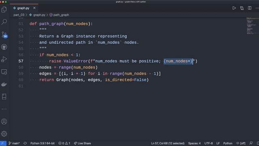Open Source Control with 5K badge
The width and height of the screenshot is (259, 146).
pos(4,34)
